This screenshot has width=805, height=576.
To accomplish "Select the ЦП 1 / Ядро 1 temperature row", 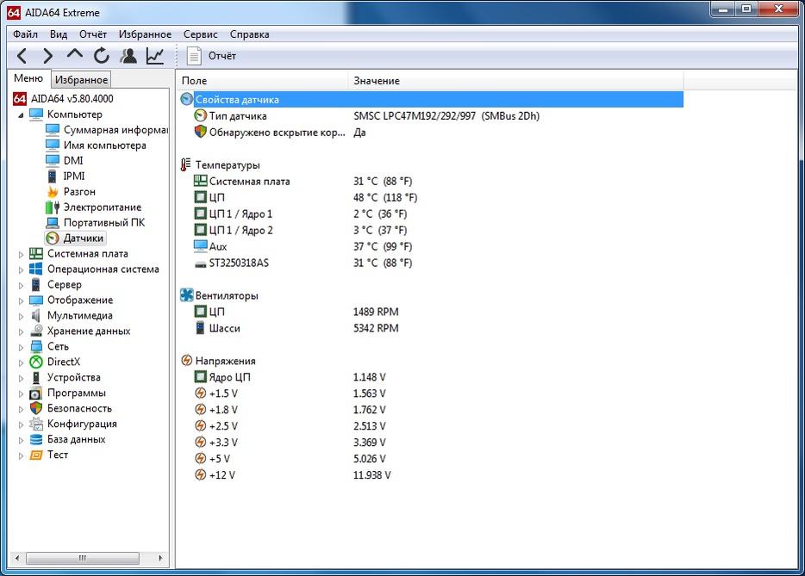I will [431, 214].
